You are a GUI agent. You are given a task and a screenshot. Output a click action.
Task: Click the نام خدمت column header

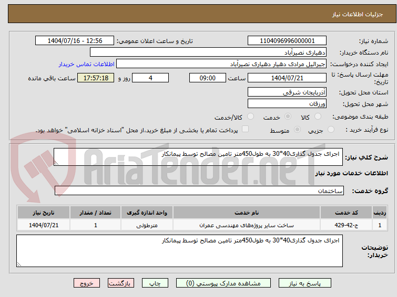(x=247, y=213)
